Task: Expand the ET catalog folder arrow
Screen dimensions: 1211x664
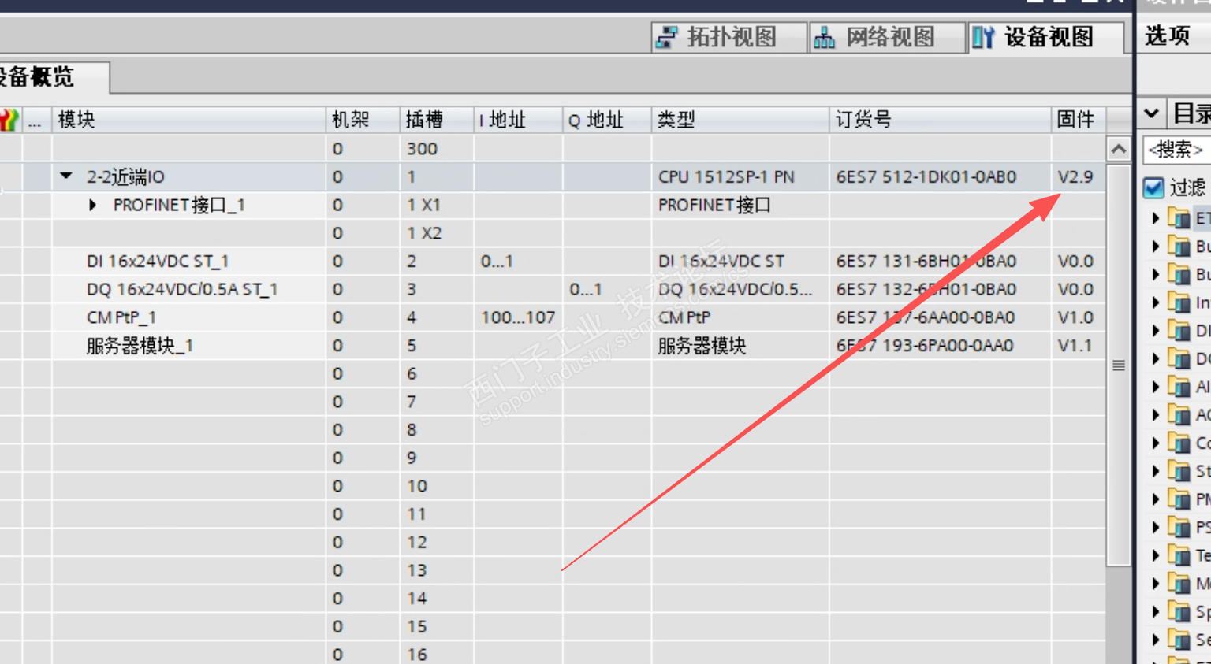Action: point(1156,218)
